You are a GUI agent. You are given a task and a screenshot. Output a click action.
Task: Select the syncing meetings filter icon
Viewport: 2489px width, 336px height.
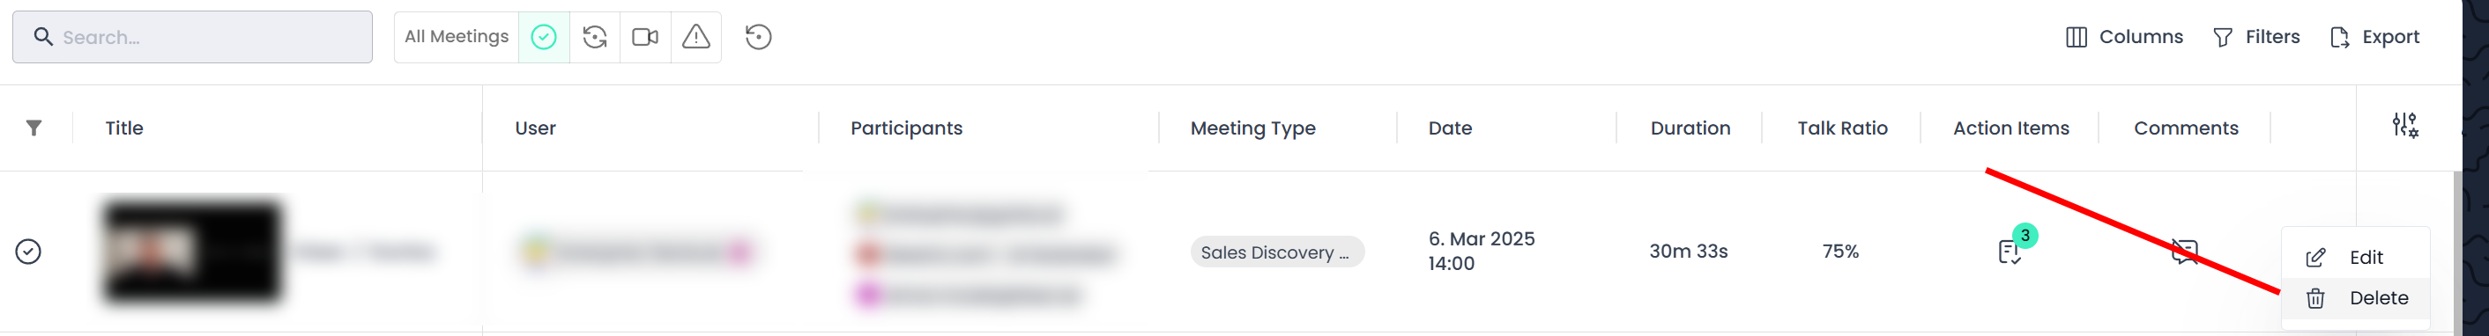595,37
